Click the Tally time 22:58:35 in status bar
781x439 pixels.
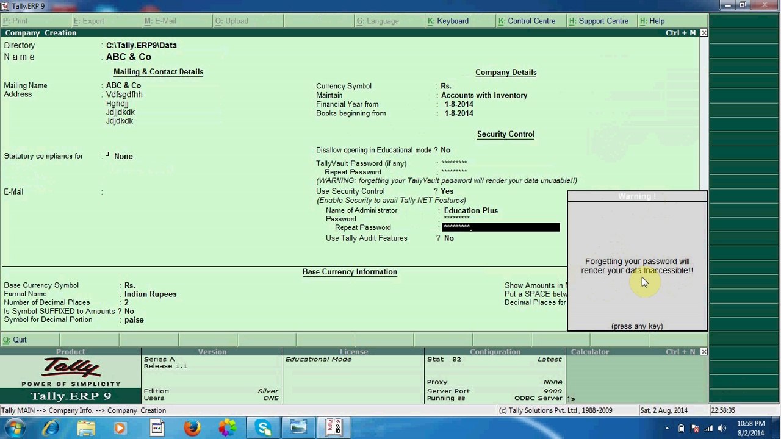(723, 410)
